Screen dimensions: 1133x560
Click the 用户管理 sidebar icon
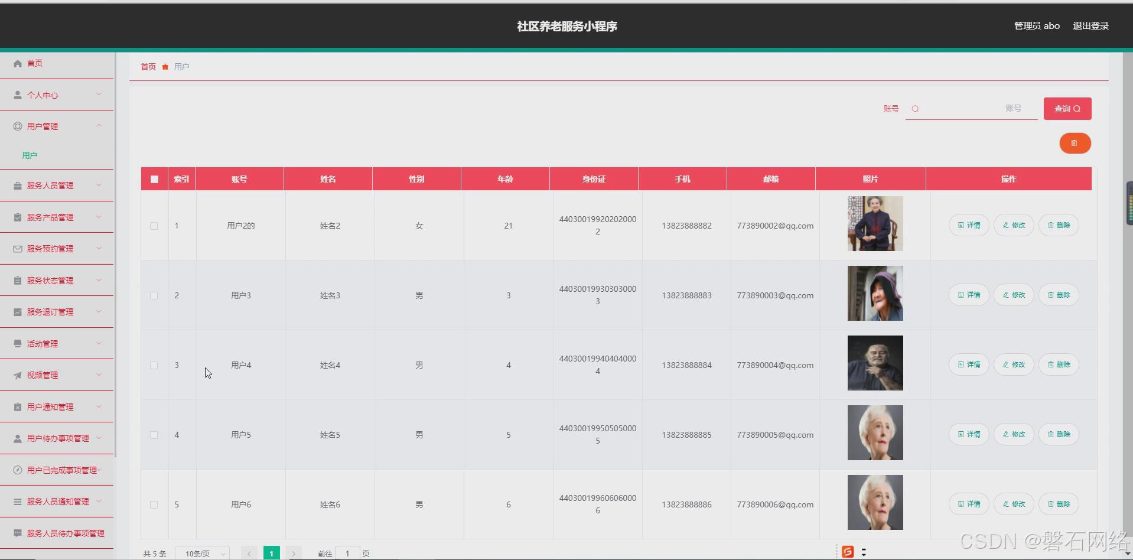pos(18,126)
